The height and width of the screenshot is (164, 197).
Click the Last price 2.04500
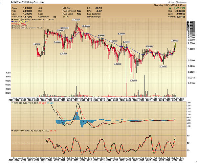coord(181,14)
